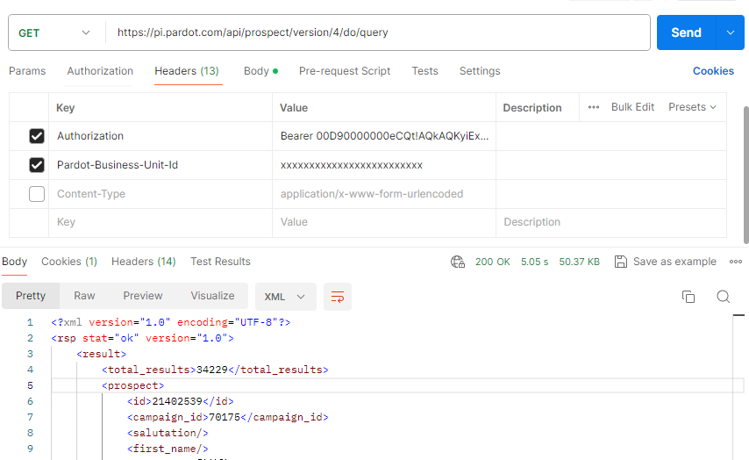Click the request URL field
The width and height of the screenshot is (749, 460).
[x=377, y=32]
